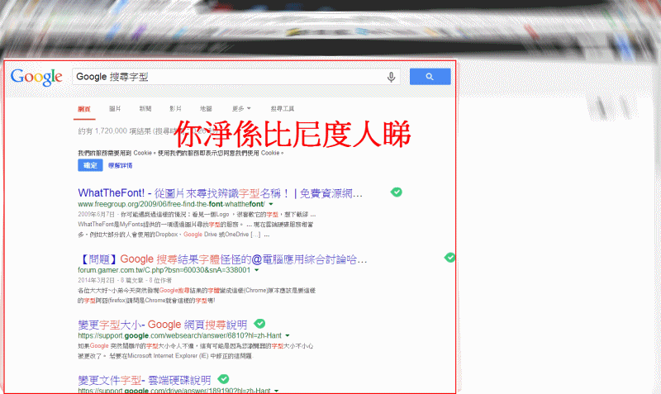The image size is (661, 394).
Task: Open the WhatTheFont! search result title
Action: point(220,193)
